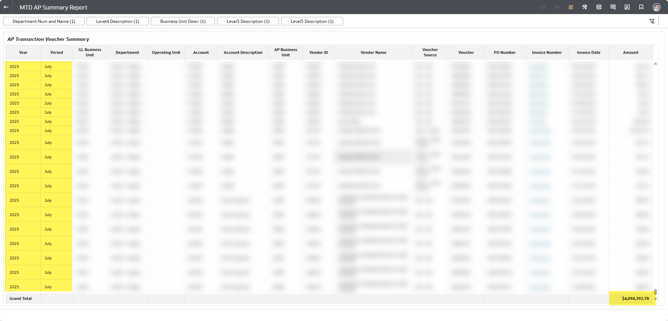This screenshot has width=668, height=321.
Task: Click the invoice number link in first row
Action: (538, 67)
